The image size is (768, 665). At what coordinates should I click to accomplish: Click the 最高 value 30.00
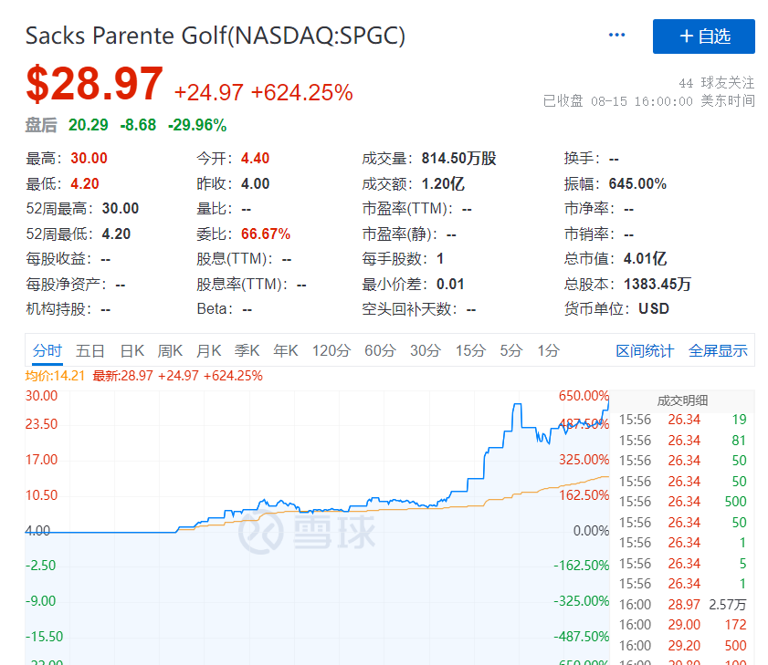pyautogui.click(x=89, y=158)
